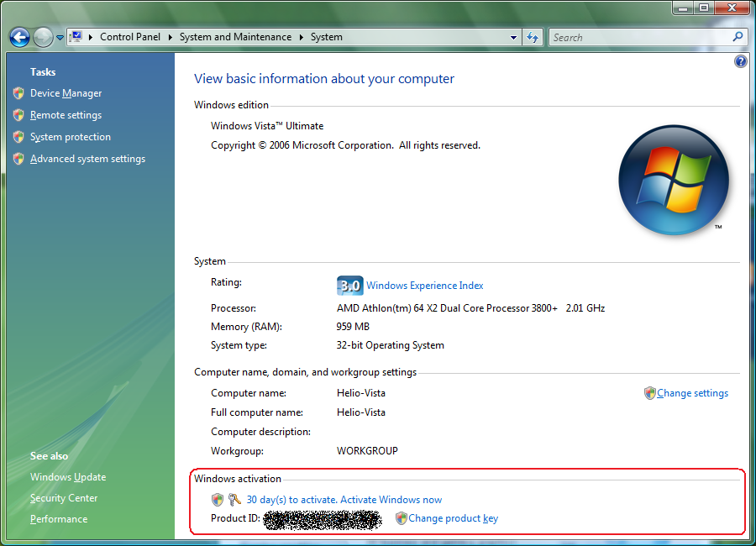Screen dimensions: 756x546
Task: Click the Windows Vista orb logo
Action: (x=674, y=180)
